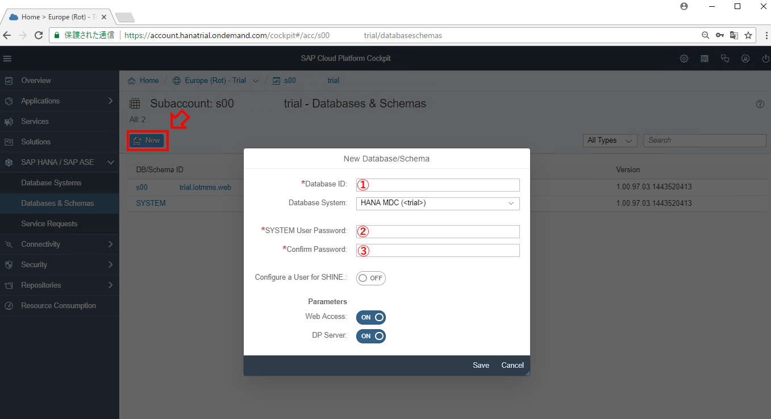Expand the Connectivity sidebar chevron

coord(110,244)
